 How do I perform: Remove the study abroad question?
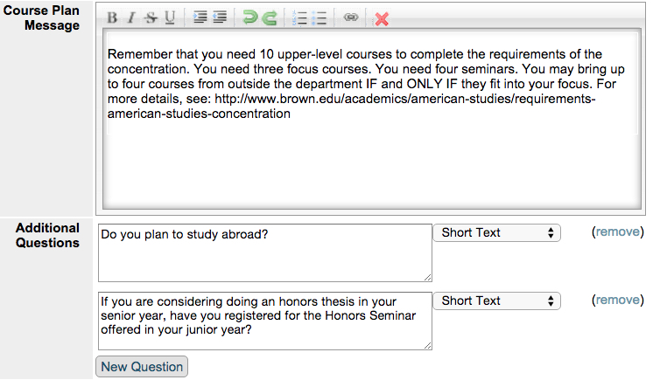[x=617, y=231]
